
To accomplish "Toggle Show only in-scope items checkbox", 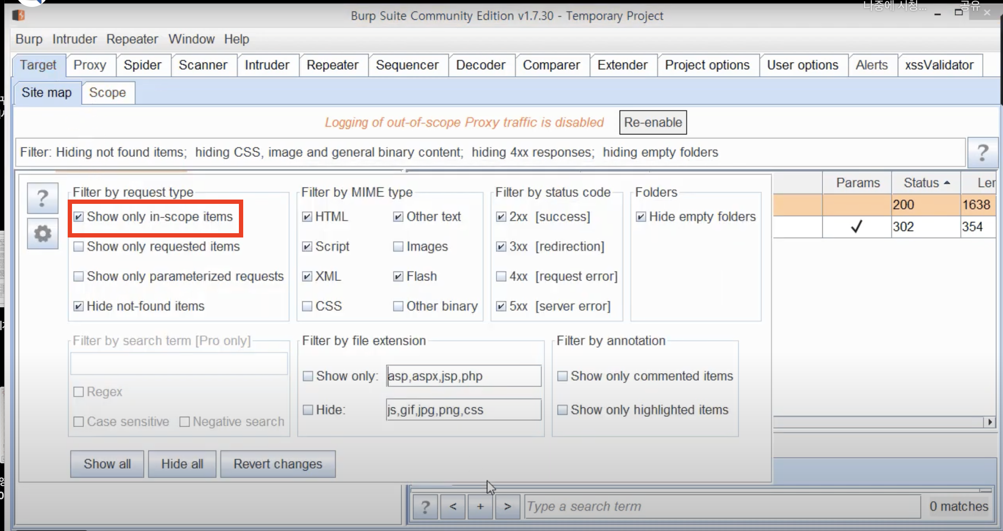I will pyautogui.click(x=78, y=216).
